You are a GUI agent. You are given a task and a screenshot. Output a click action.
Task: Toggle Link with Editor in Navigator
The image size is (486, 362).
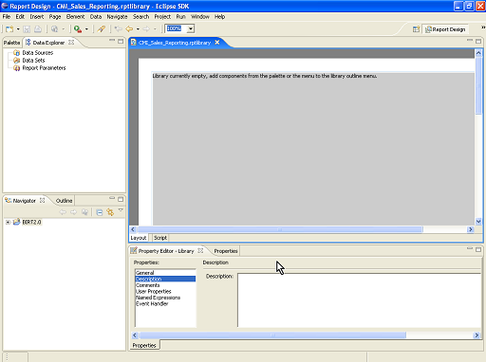click(x=110, y=212)
